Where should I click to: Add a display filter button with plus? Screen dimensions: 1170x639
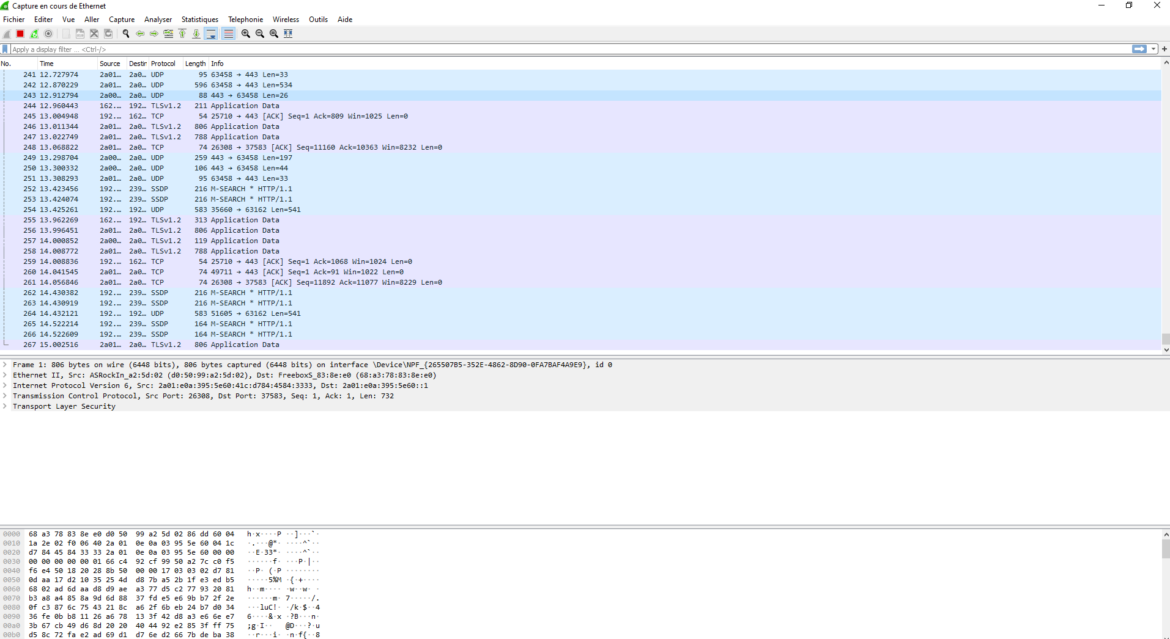(x=1164, y=49)
